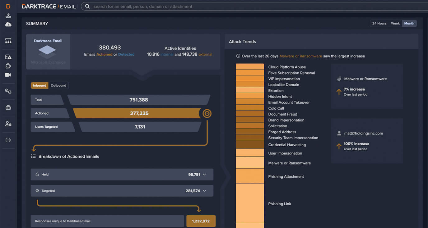Select the Week time range
This screenshot has width=428, height=228.
point(395,23)
